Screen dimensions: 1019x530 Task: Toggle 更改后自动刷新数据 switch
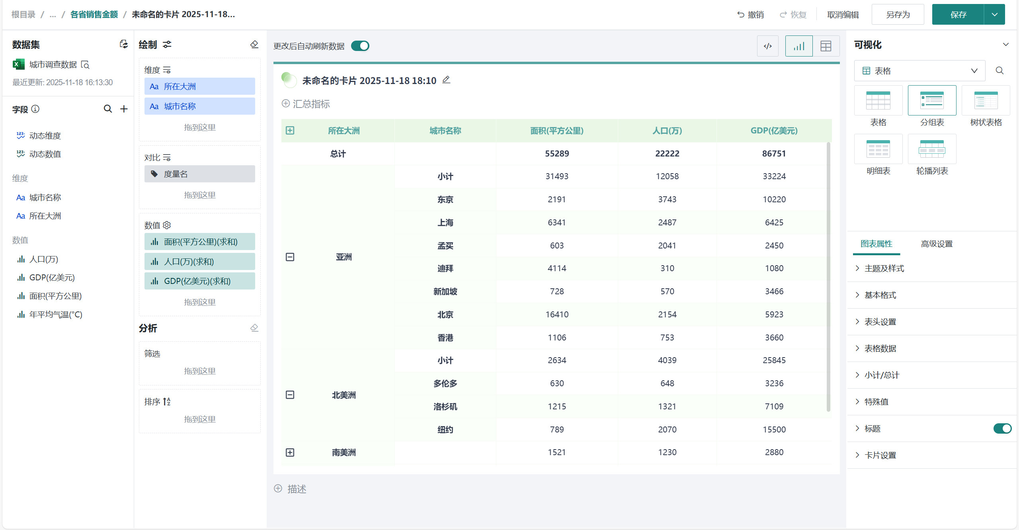[x=360, y=46]
